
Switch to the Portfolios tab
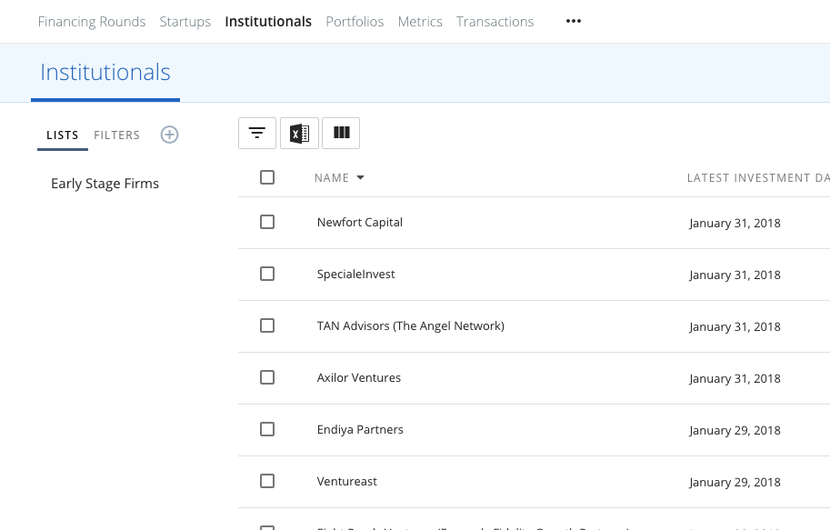pos(355,22)
